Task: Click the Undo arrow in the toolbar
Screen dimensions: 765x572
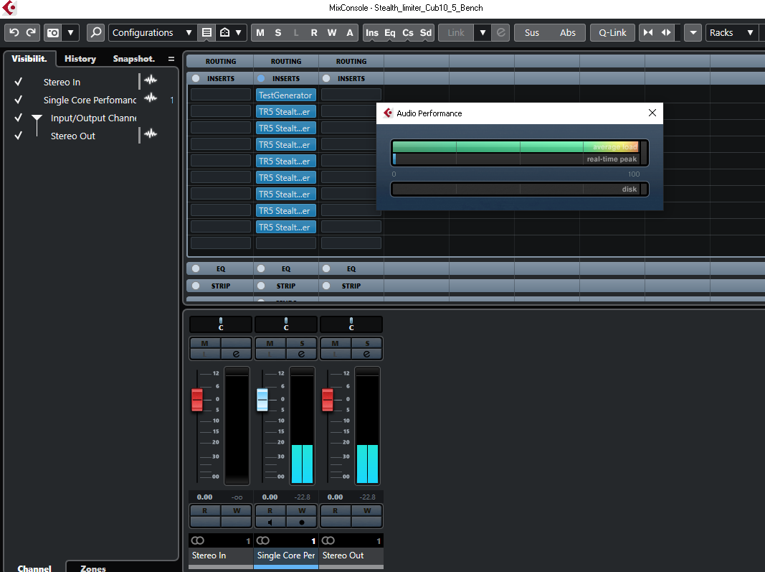Action: coord(14,32)
